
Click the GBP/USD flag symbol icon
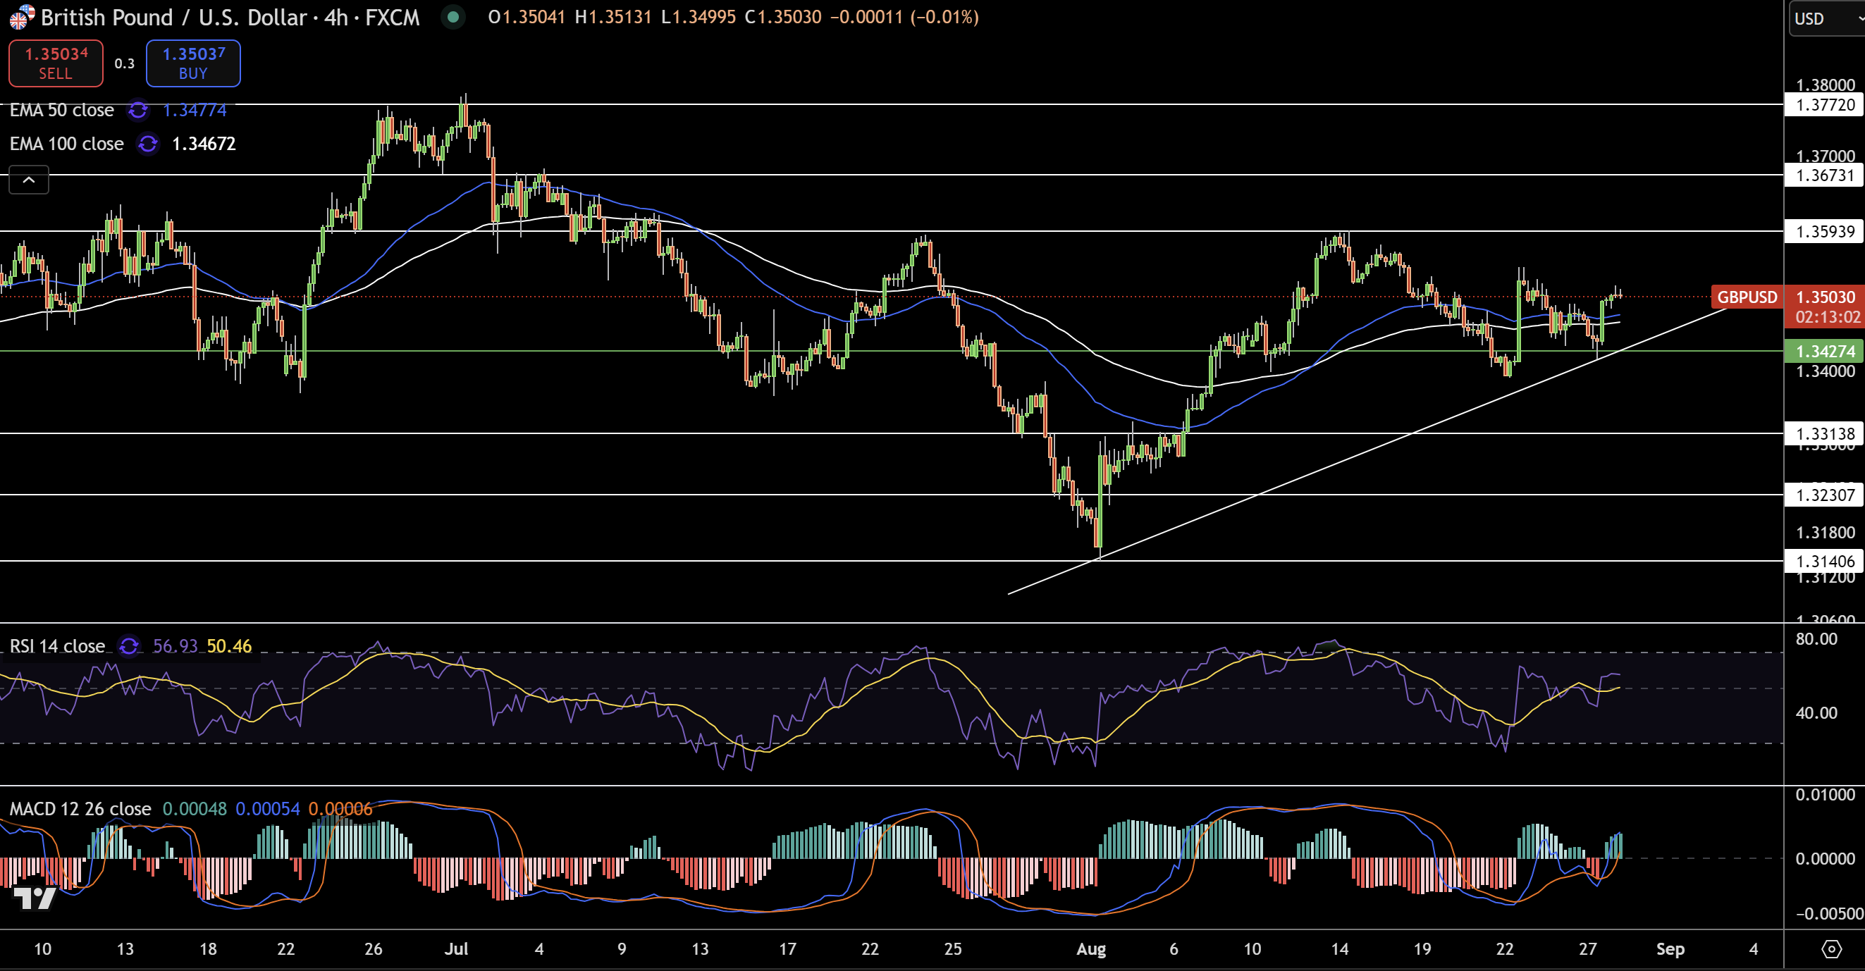pos(21,17)
